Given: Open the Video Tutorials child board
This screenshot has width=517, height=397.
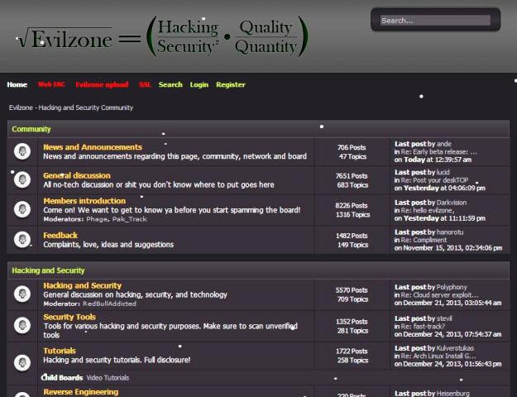Looking at the screenshot, I should click(x=108, y=378).
